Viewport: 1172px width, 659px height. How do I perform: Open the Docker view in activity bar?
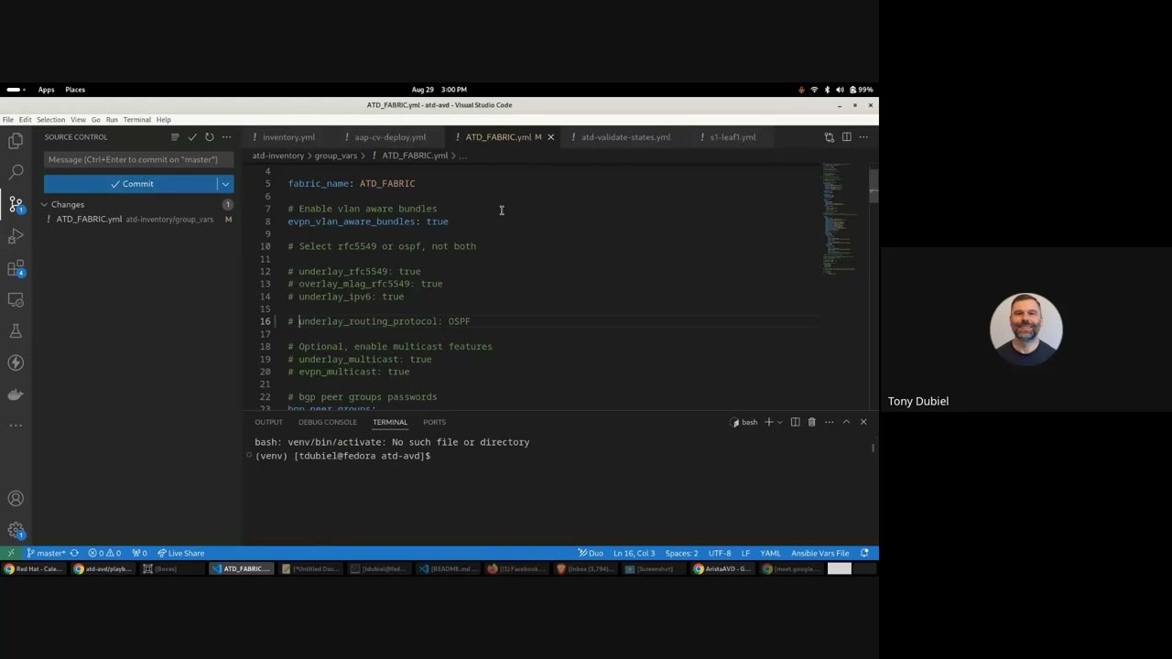click(x=16, y=394)
